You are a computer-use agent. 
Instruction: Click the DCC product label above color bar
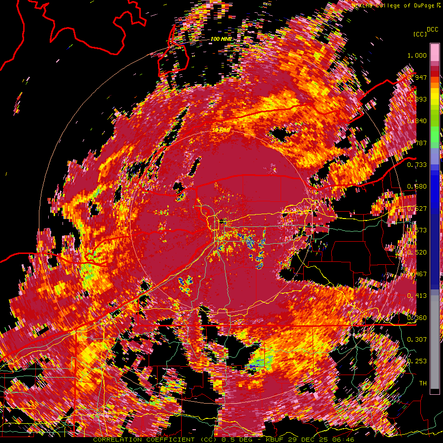[x=432, y=29]
